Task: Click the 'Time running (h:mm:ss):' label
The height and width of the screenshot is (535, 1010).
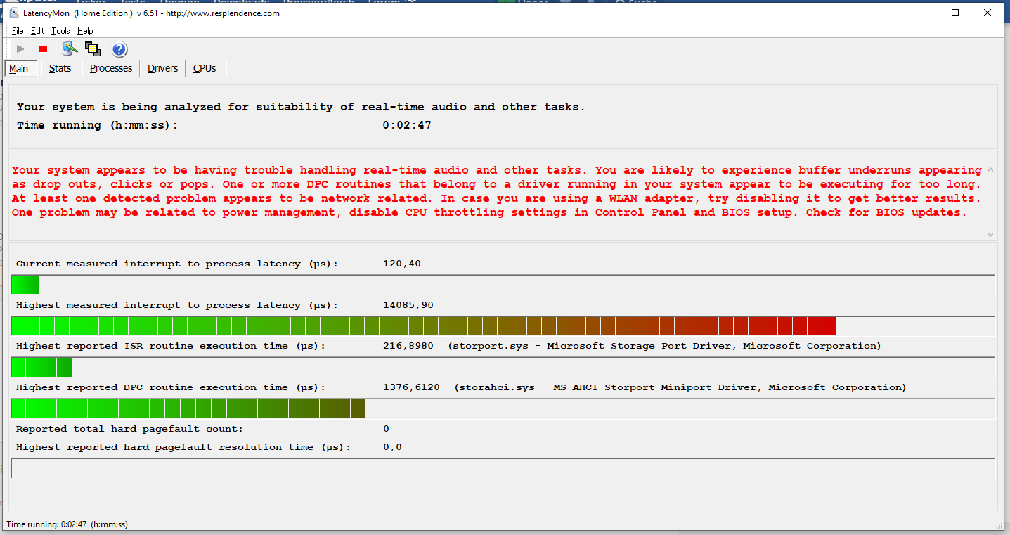Action: click(x=98, y=125)
